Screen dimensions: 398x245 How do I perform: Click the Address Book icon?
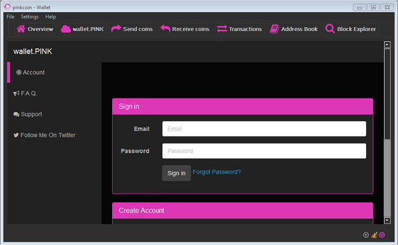[274, 29]
